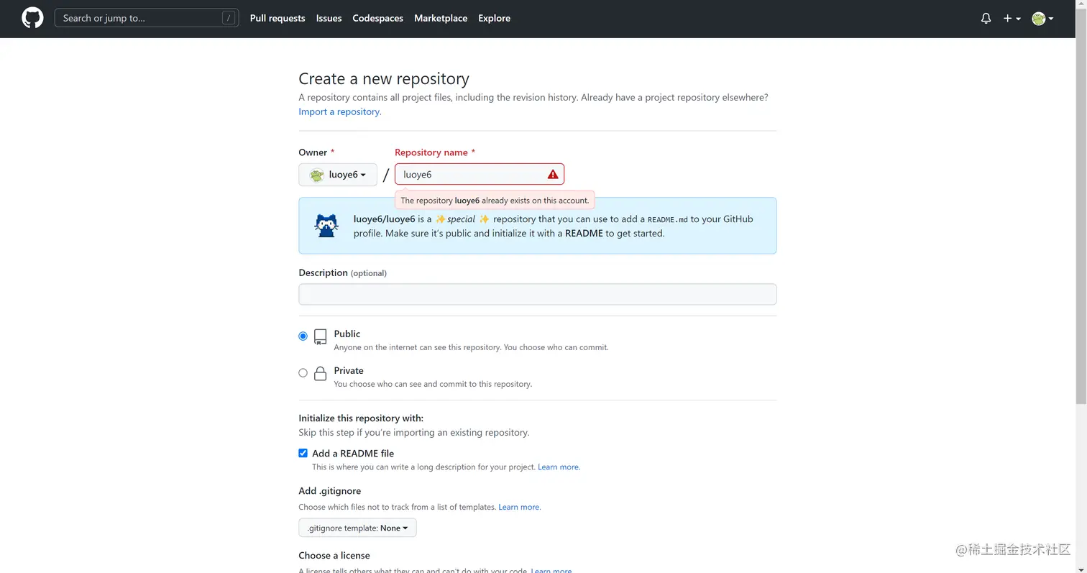This screenshot has width=1087, height=573.
Task: Open the Owner luoye6 dropdown
Action: [x=338, y=175]
